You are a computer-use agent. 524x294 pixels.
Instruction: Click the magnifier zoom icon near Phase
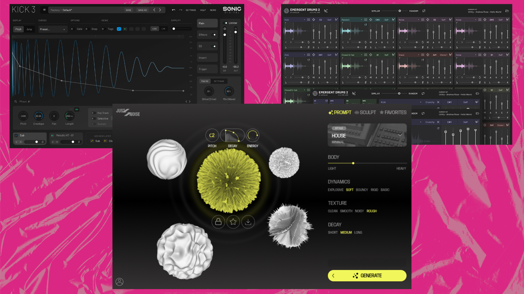(16, 102)
